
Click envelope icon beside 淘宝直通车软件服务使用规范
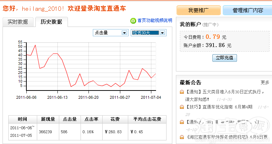182,137
